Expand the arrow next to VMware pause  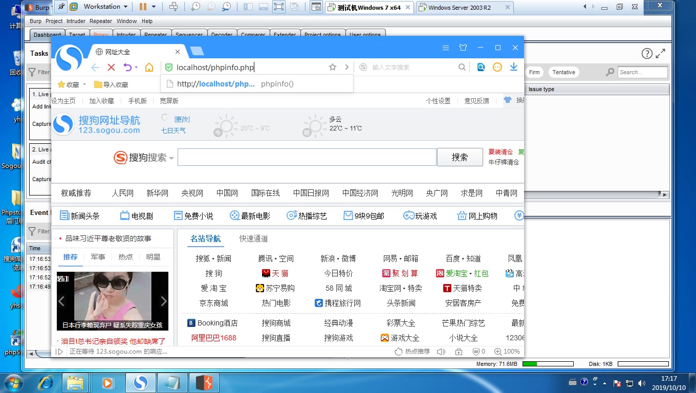tap(154, 7)
